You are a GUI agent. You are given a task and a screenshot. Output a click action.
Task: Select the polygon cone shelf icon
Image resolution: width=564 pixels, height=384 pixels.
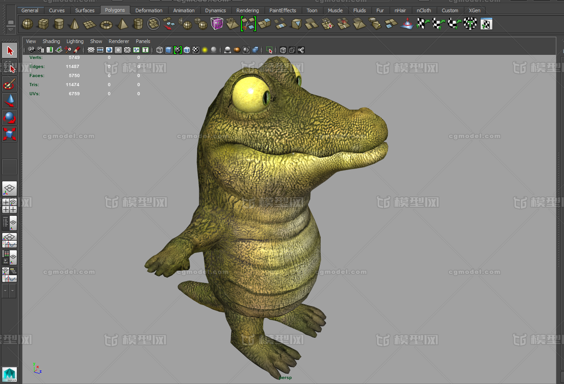[x=74, y=24]
